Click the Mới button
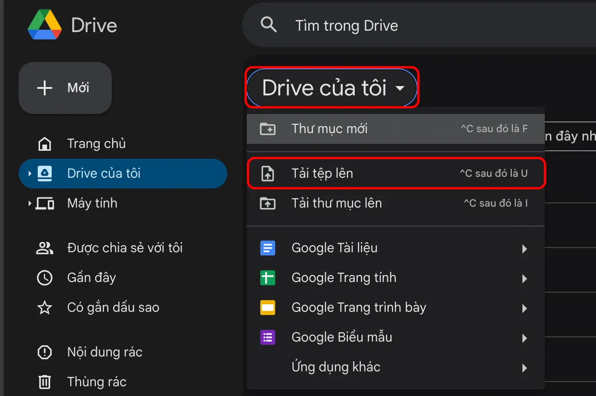 tap(65, 87)
